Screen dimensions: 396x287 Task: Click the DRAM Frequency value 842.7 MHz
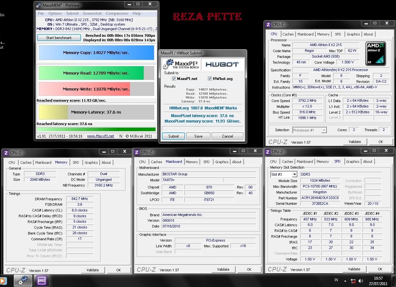pos(80,199)
